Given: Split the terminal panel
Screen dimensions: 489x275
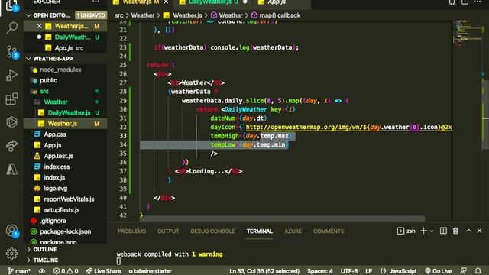Looking at the screenshot, I should coord(443,231).
